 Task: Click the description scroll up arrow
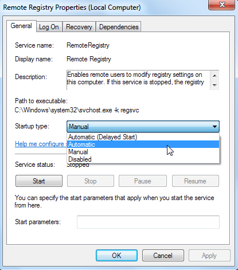[x=214, y=76]
